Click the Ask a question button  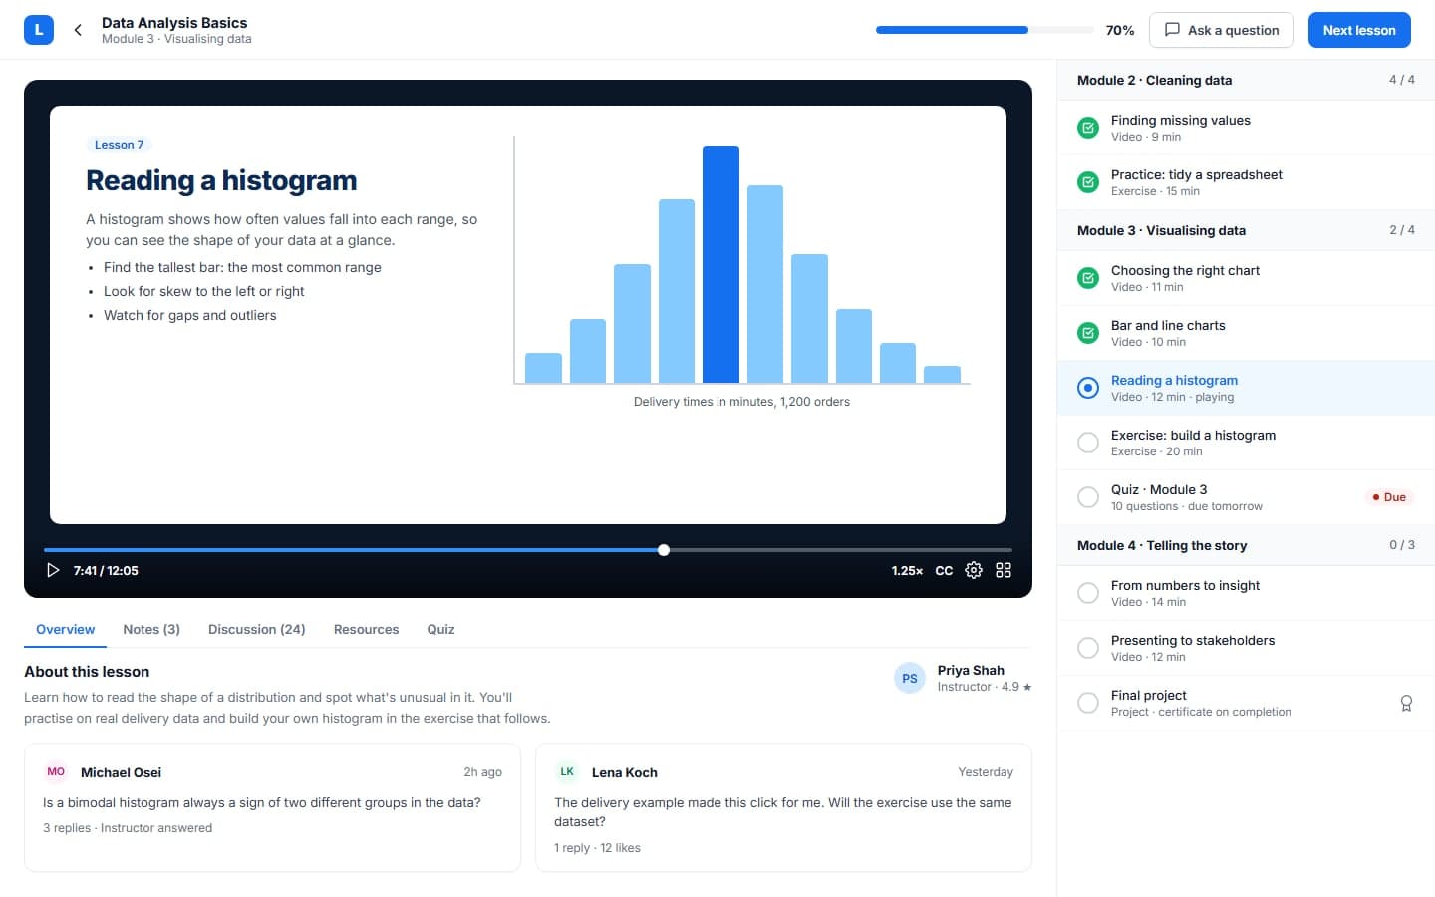pyautogui.click(x=1222, y=30)
